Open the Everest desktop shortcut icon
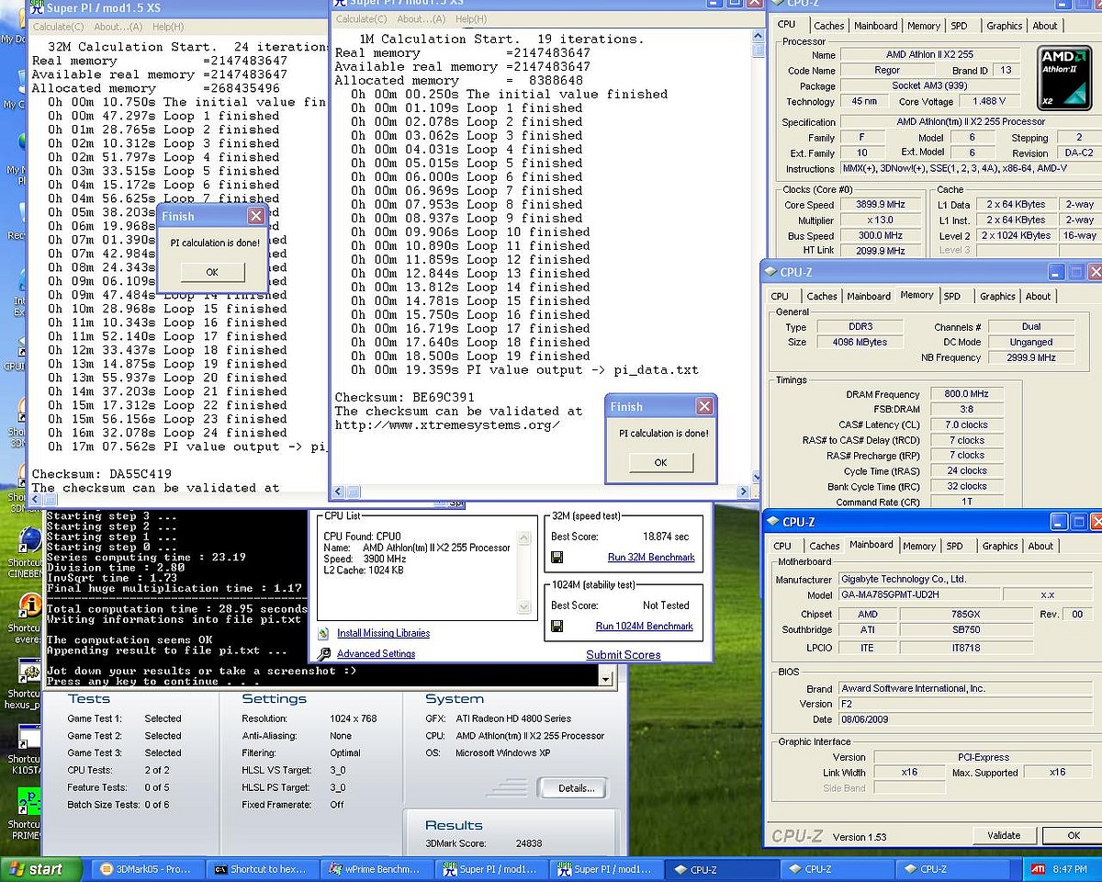1102x882 pixels. 29,606
